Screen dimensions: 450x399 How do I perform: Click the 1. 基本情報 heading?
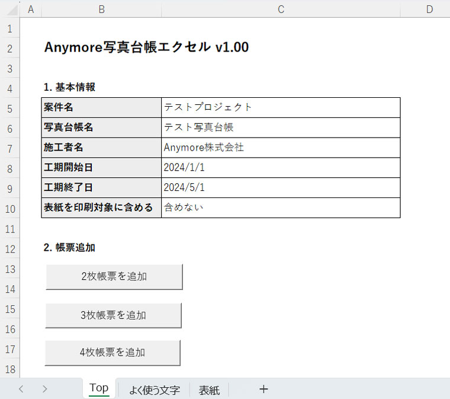[x=69, y=87]
